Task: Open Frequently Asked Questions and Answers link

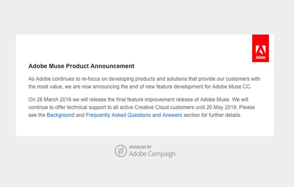Action: 134,115
